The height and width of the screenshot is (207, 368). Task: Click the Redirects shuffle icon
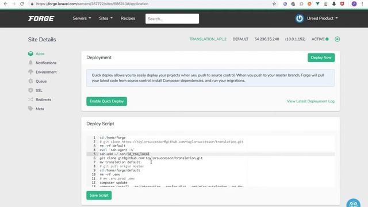(x=30, y=99)
